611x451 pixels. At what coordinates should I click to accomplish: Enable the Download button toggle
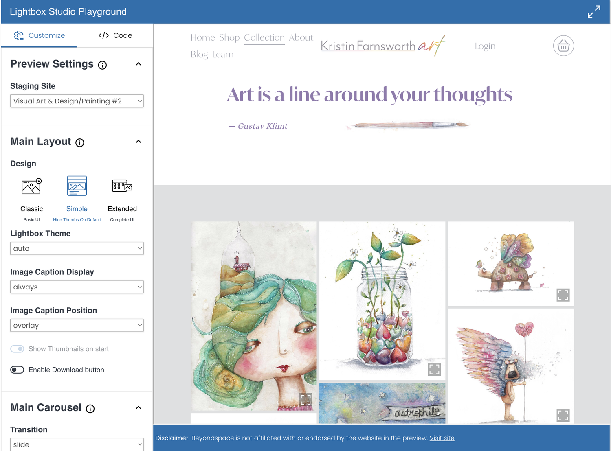(x=17, y=370)
